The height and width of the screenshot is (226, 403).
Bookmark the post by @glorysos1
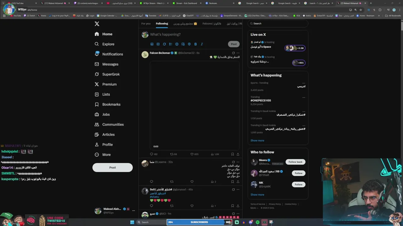[232, 206]
